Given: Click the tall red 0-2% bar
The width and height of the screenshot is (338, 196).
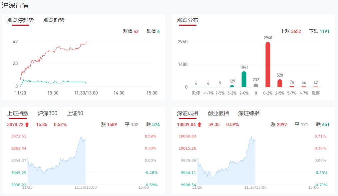Looking at the screenshot, I should [268, 65].
